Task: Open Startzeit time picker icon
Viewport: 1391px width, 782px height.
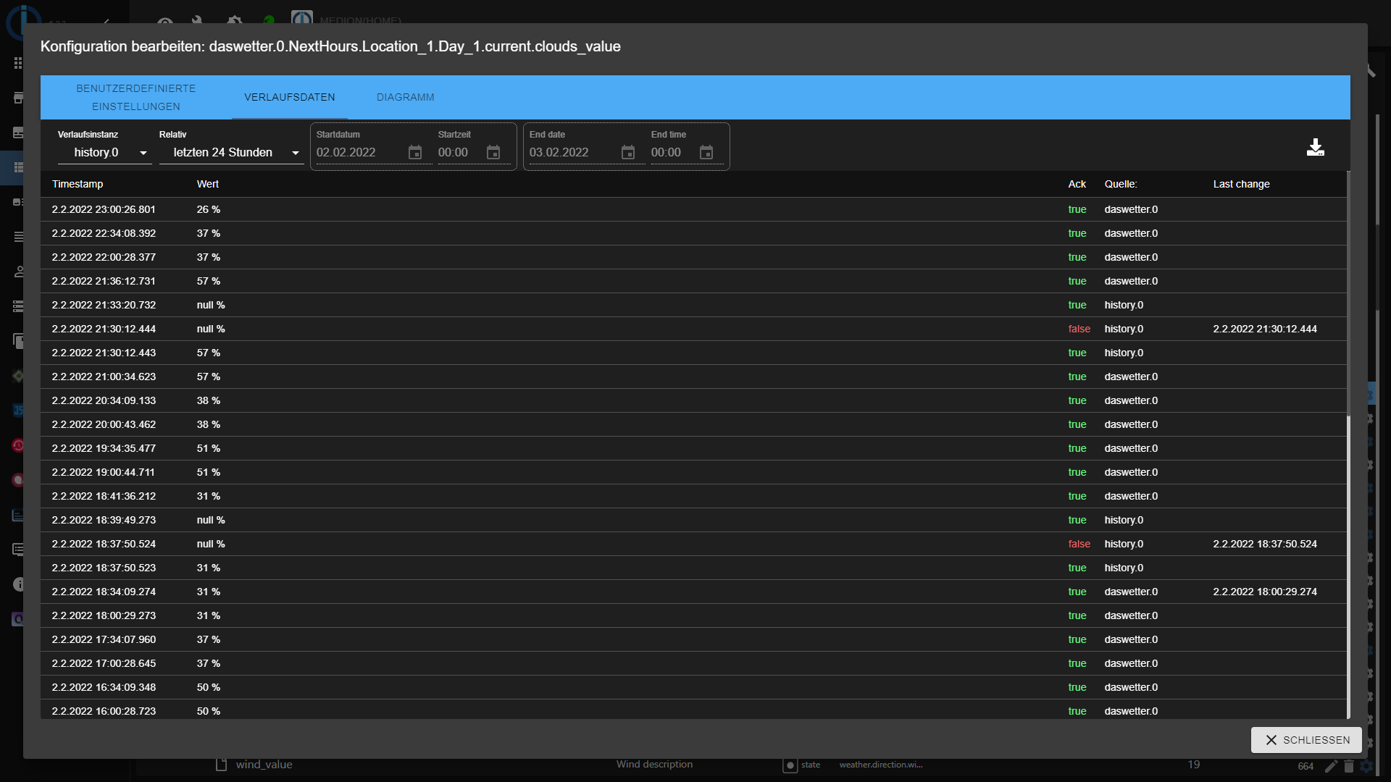Action: click(493, 153)
